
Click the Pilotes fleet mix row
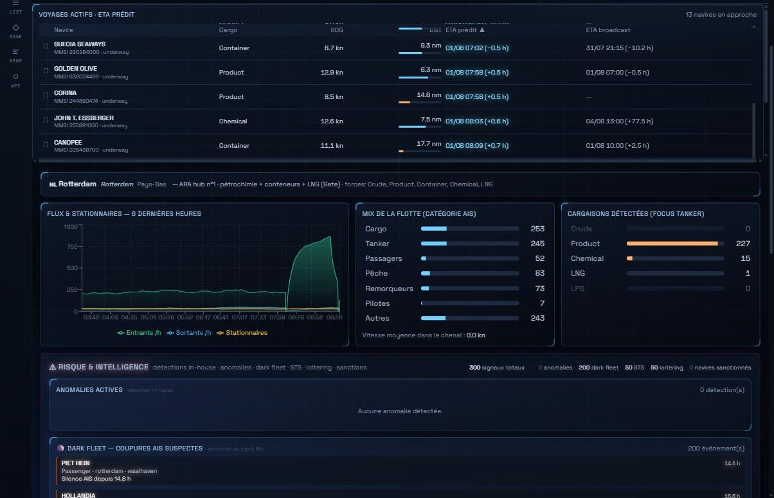[455, 303]
